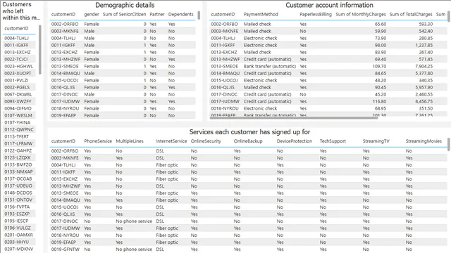Screen dimensions: 451x253
Task: Click the OnlineSecurity column header
Action: tap(206, 141)
